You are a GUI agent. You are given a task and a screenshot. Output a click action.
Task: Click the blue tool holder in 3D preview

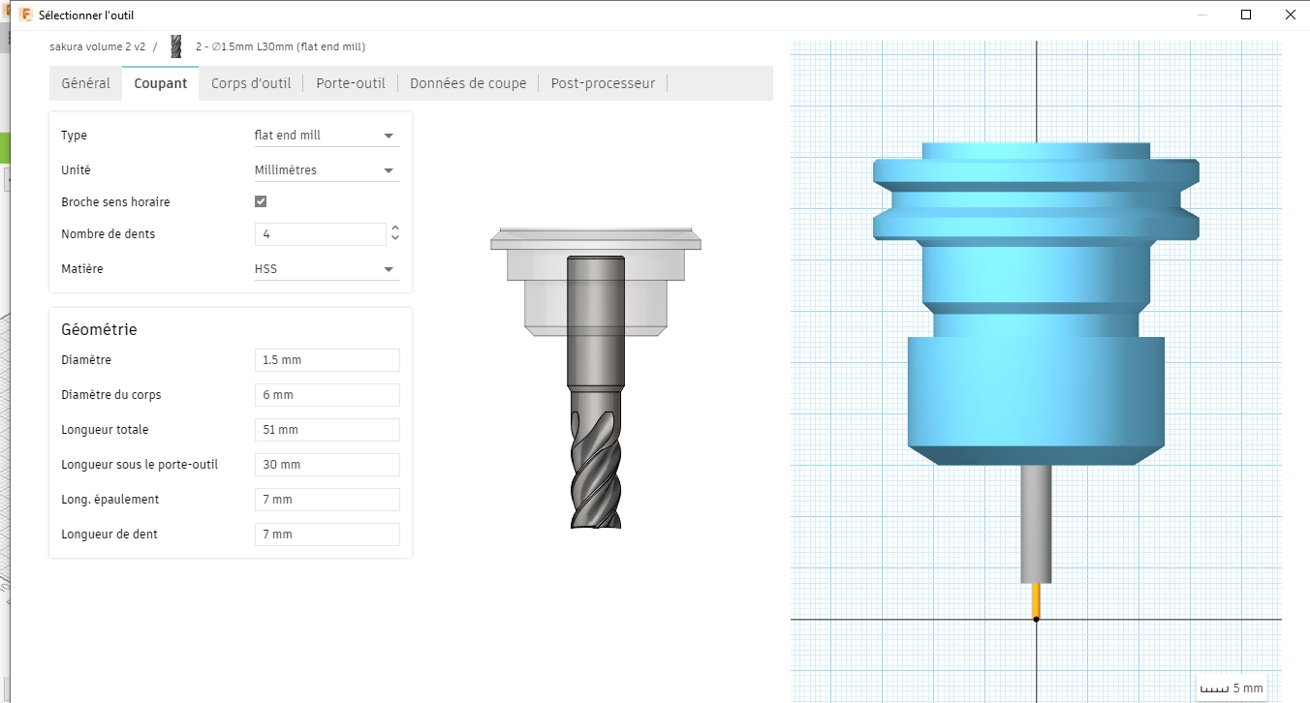point(1036,303)
